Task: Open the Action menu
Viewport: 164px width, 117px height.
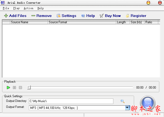Action: click(x=28, y=8)
